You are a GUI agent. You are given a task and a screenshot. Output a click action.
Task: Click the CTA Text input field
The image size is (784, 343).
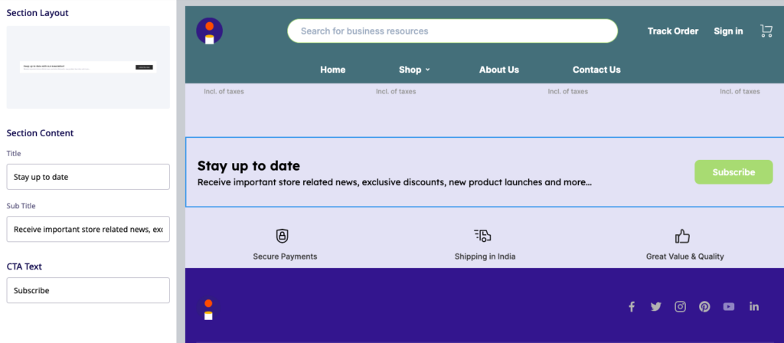point(88,291)
